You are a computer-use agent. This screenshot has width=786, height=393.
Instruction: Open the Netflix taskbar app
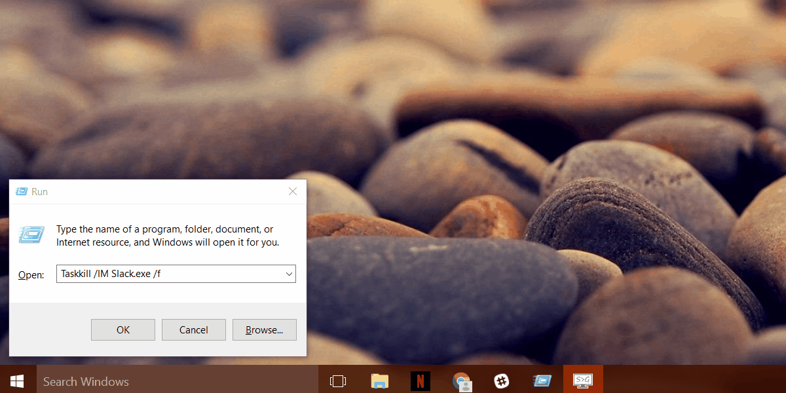(421, 381)
